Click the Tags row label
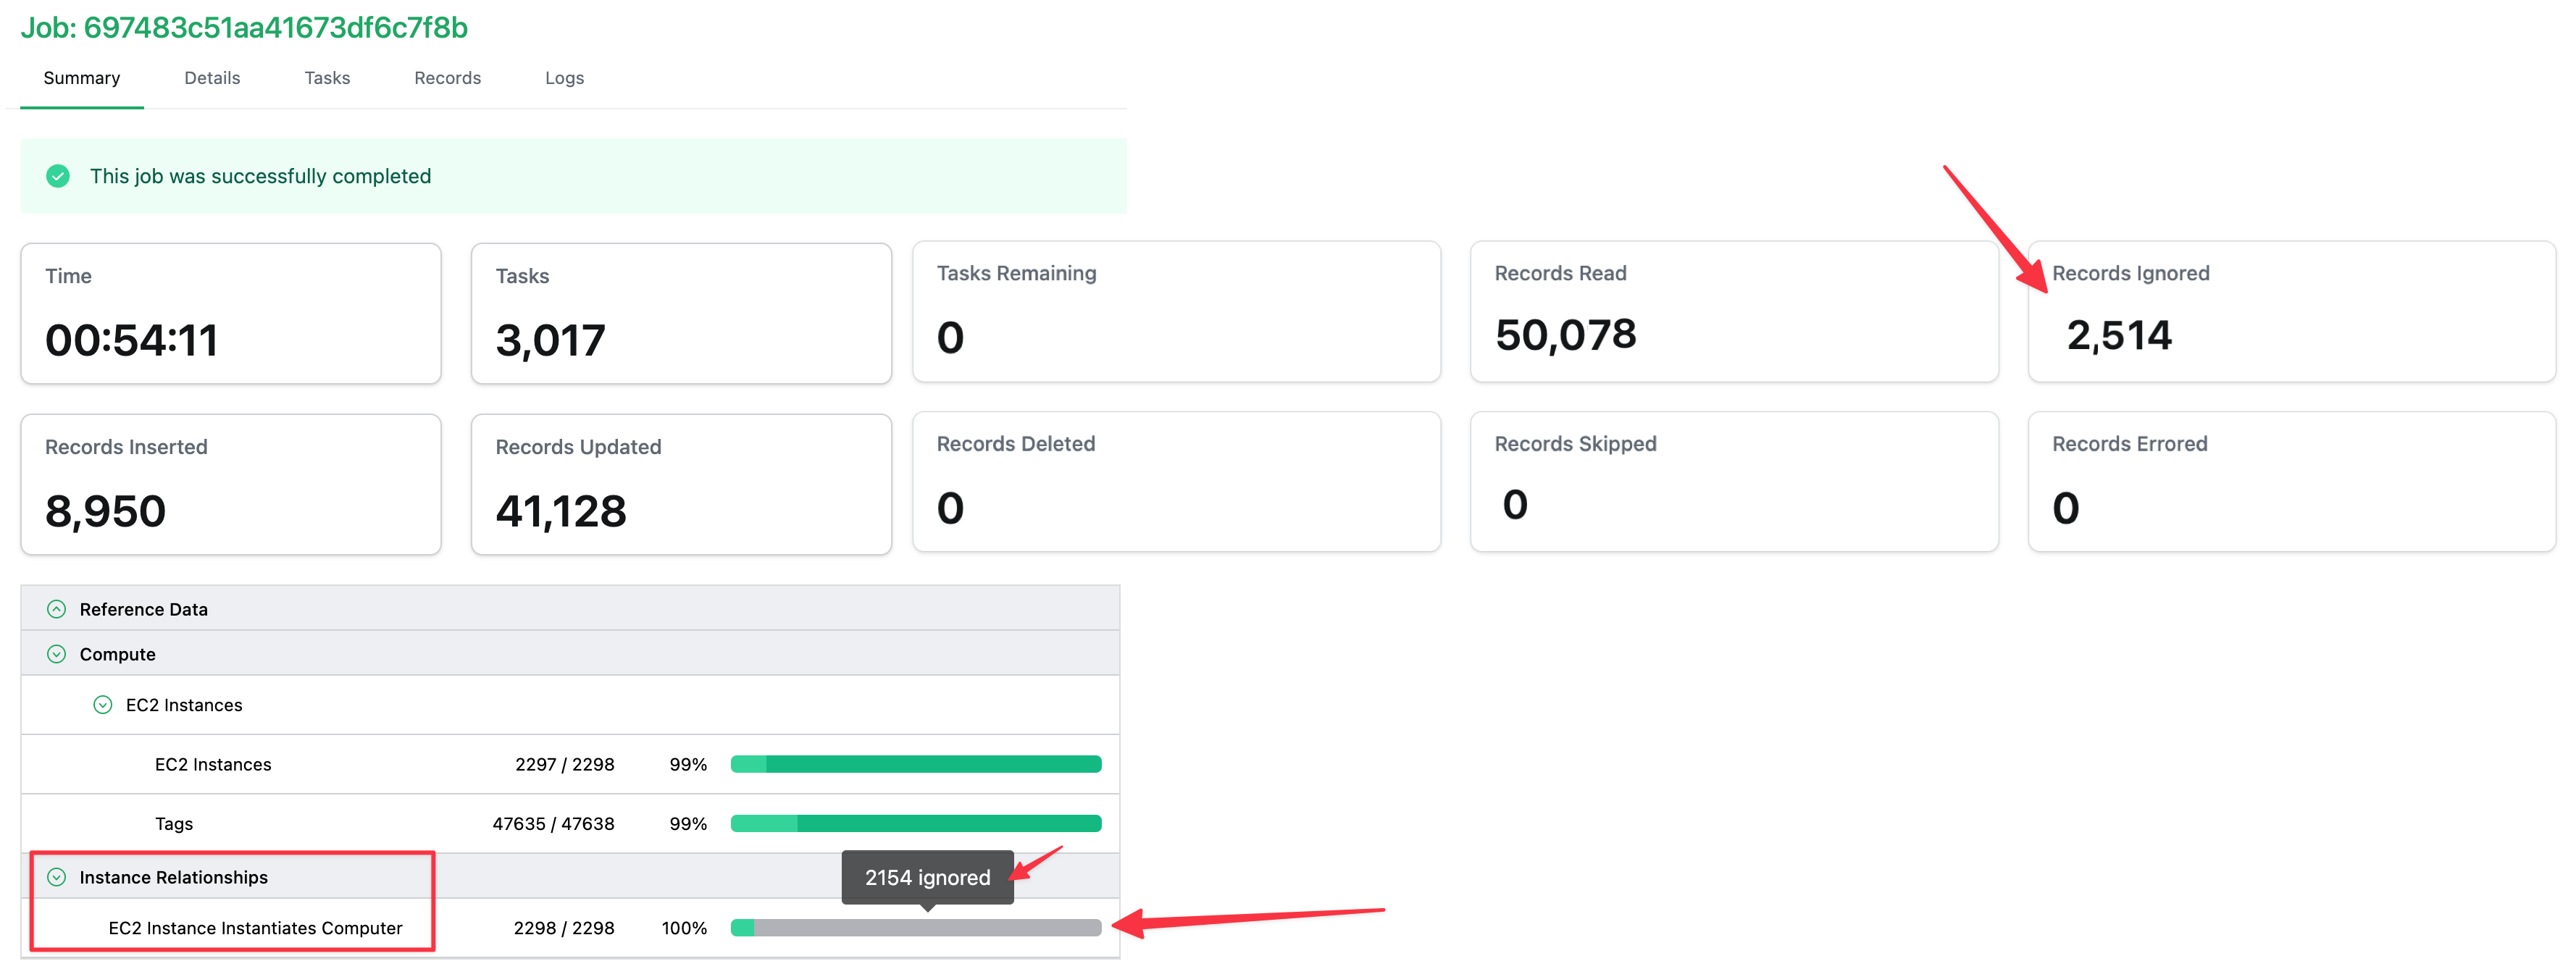2576x969 pixels. [174, 824]
